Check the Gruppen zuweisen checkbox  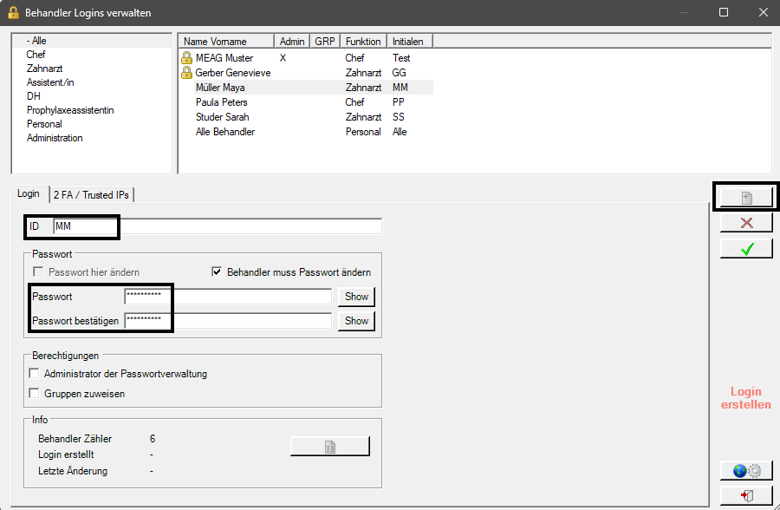(34, 394)
